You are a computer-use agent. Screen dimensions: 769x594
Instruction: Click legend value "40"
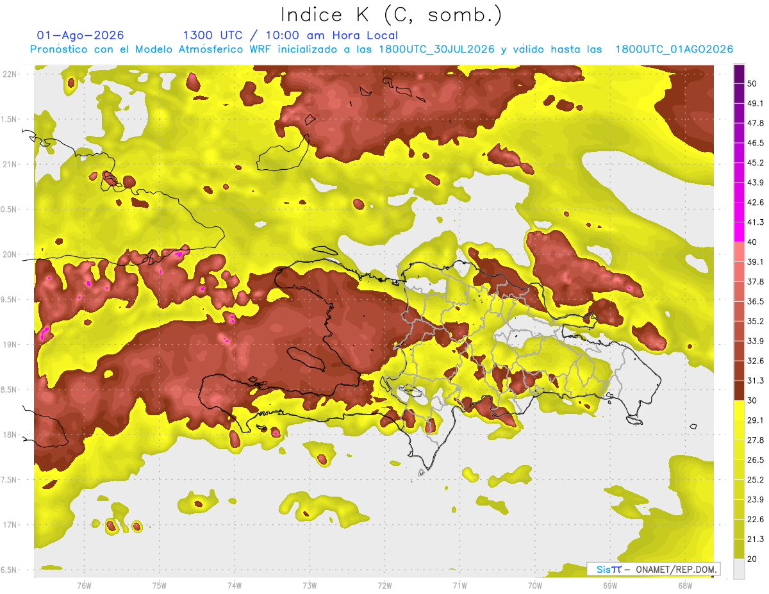coord(752,242)
